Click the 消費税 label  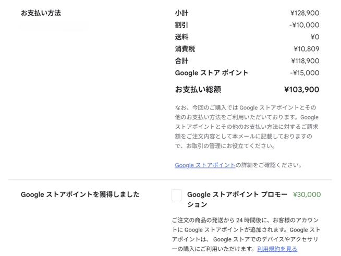185,49
